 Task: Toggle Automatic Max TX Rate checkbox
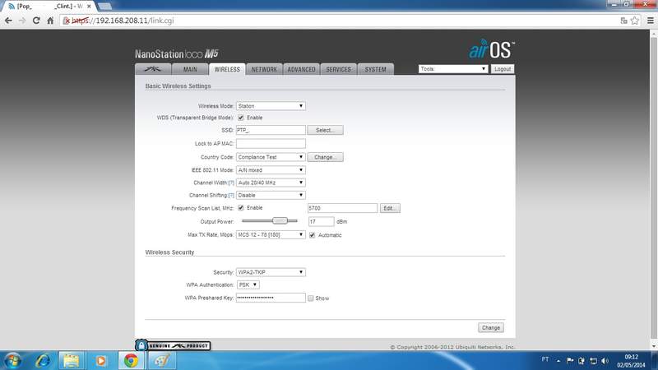click(313, 235)
